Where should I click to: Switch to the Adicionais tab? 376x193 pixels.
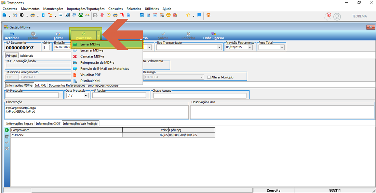point(26,55)
